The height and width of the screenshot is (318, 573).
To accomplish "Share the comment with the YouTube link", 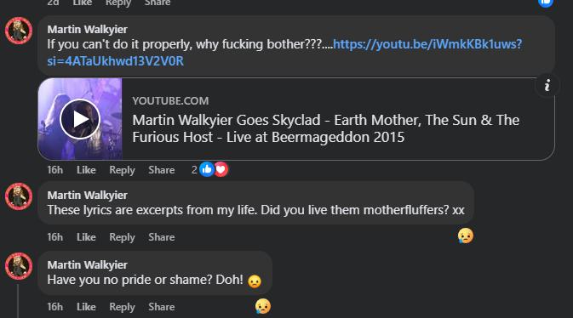I will (162, 170).
